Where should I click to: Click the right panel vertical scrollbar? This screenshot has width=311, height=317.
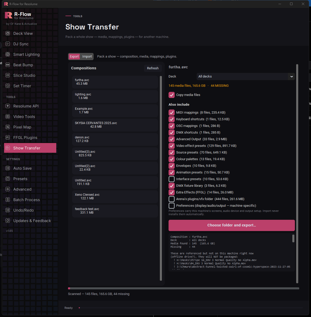(297, 174)
